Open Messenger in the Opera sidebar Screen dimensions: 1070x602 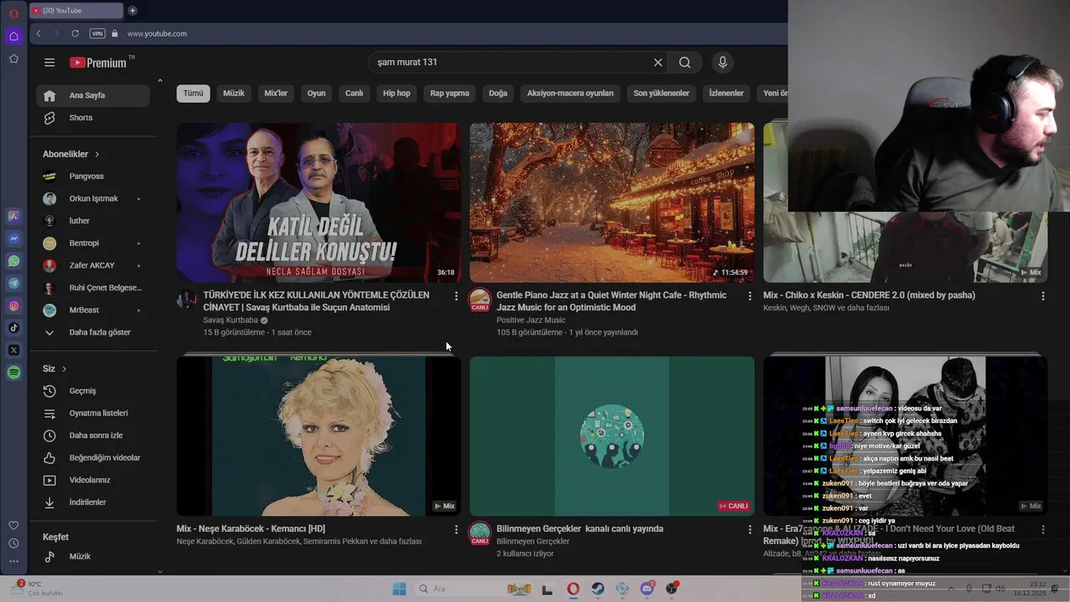[x=13, y=238]
